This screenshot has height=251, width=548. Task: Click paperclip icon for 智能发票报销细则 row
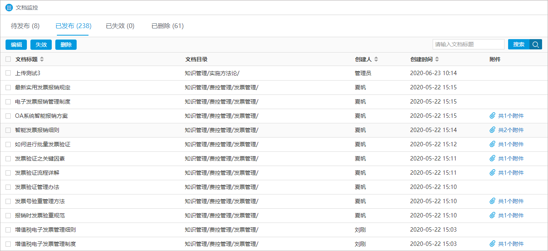click(492, 130)
